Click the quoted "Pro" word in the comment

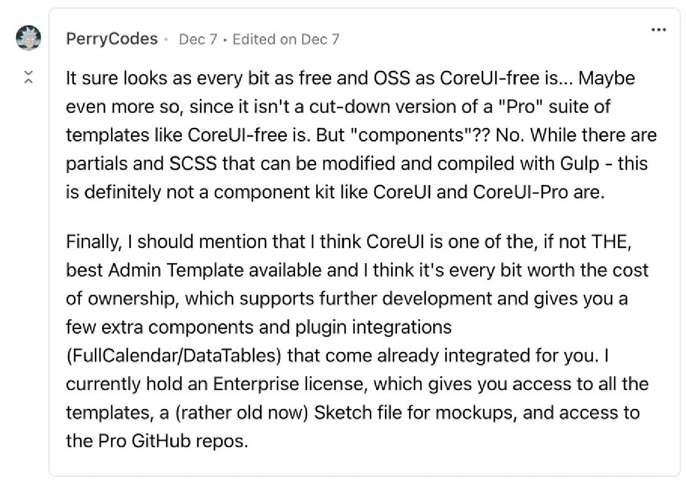click(x=521, y=106)
